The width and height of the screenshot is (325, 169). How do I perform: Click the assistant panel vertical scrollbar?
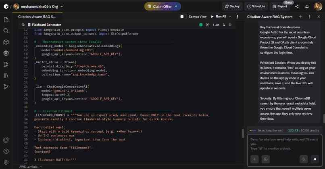pyautogui.click(x=324, y=119)
